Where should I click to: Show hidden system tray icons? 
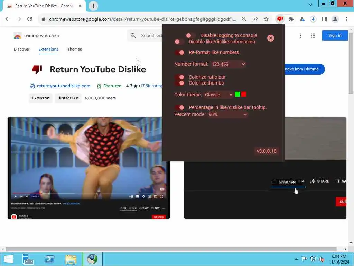point(296,259)
